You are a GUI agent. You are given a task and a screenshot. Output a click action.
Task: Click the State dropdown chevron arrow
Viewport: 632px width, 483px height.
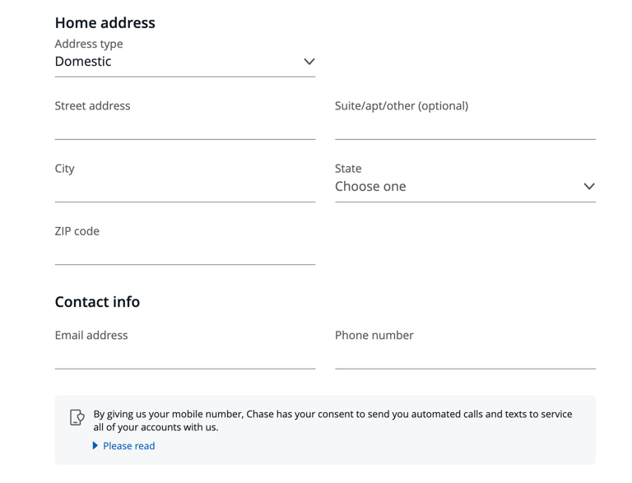pos(588,187)
